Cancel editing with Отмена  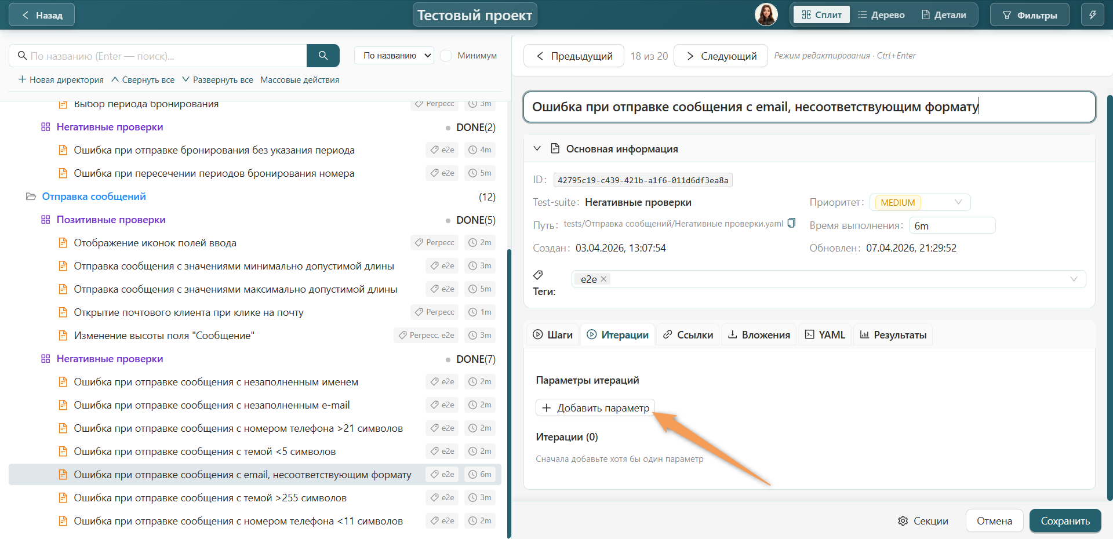click(994, 520)
